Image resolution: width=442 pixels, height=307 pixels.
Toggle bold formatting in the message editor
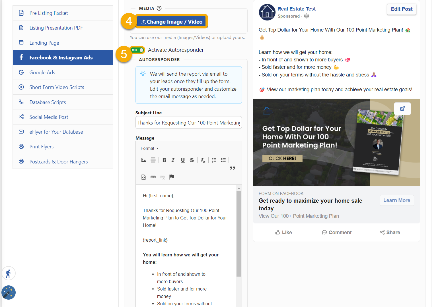click(x=164, y=160)
